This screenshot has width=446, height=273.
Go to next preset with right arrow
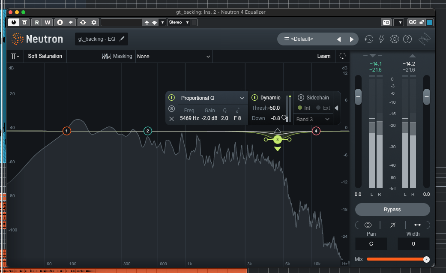click(x=352, y=39)
